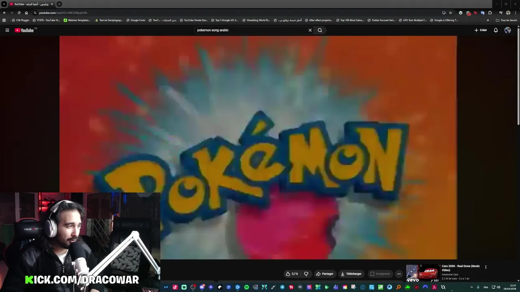Screen dimensions: 520x292
Task: Open FRA keyboard language switcher
Action: [x=486, y=287]
